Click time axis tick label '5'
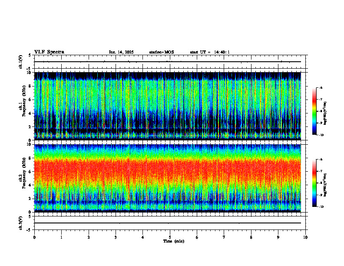Image resolution: width=344 pixels, height=266 pixels. click(170, 237)
